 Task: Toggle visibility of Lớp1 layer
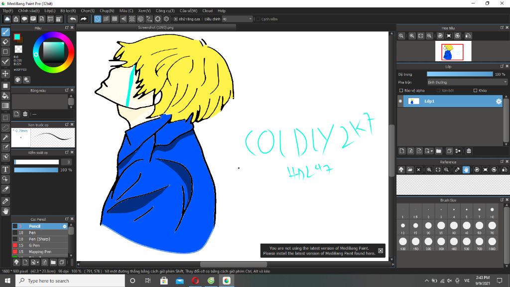[x=400, y=101]
